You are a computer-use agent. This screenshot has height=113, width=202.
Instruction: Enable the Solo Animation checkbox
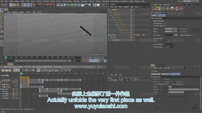click(x=165, y=23)
